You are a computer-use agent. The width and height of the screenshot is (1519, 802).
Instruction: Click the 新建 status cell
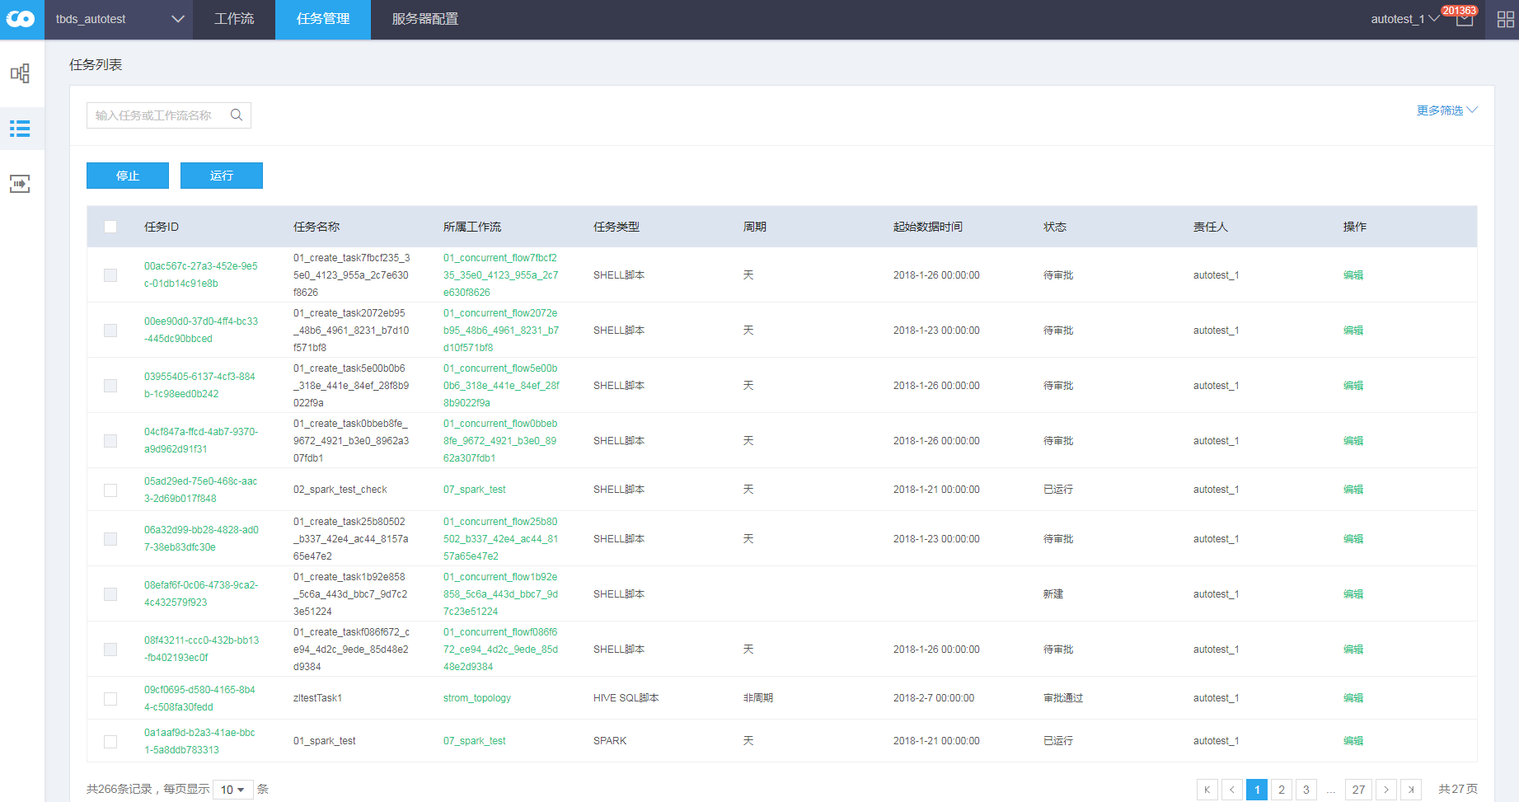pyautogui.click(x=1053, y=594)
